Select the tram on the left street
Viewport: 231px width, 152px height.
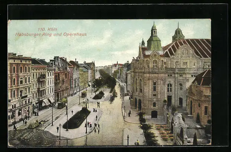tap(61, 105)
